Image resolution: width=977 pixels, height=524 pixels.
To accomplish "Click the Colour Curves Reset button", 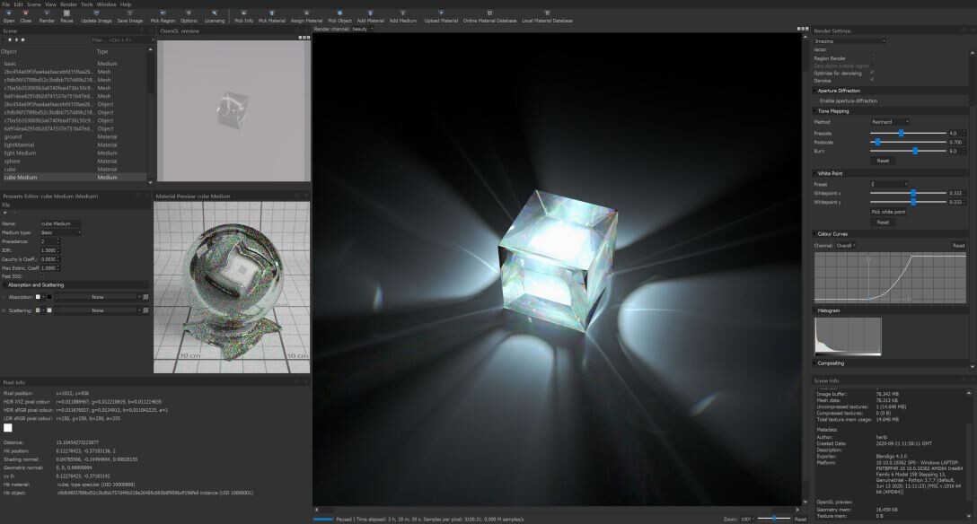I will [x=958, y=245].
